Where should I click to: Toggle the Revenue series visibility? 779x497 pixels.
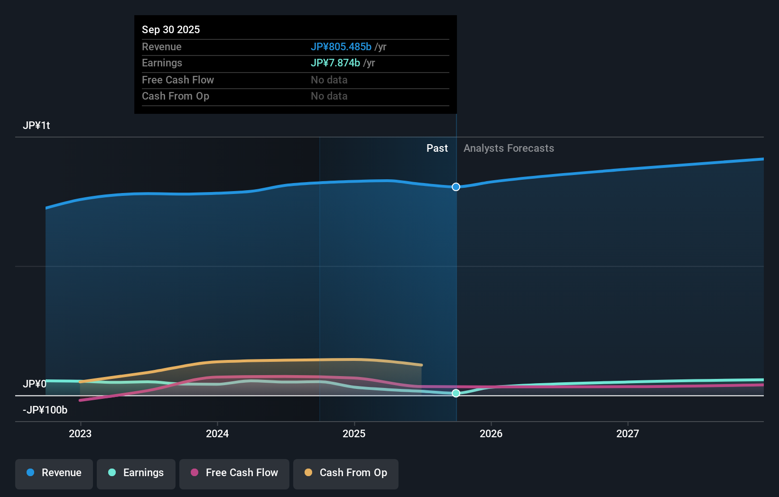(x=54, y=473)
